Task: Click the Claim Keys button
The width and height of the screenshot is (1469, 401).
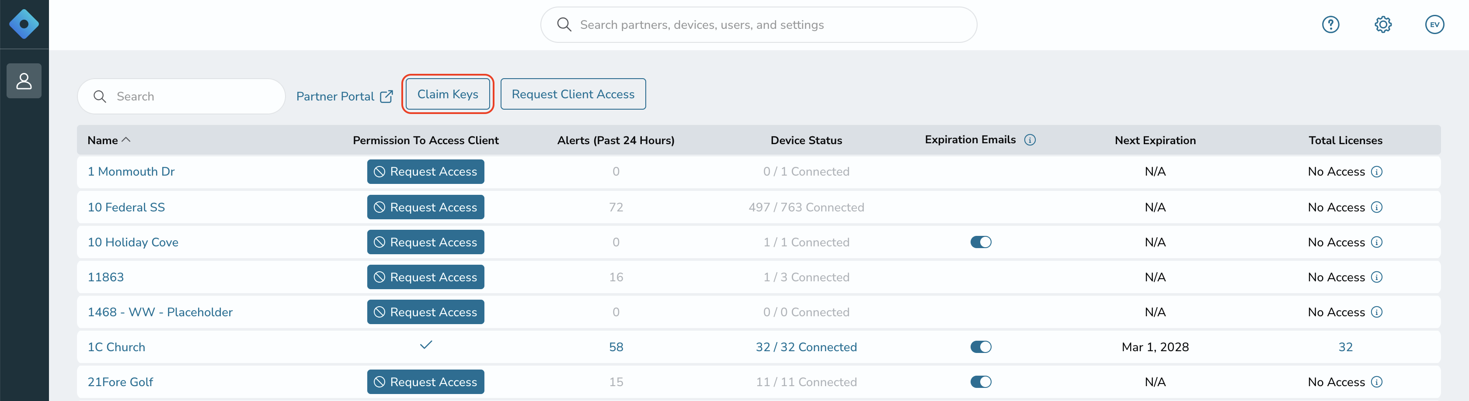Action: tap(448, 94)
